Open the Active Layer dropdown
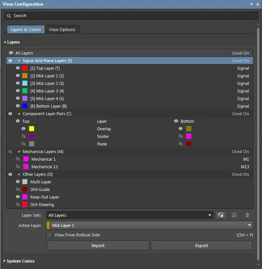 (150, 225)
